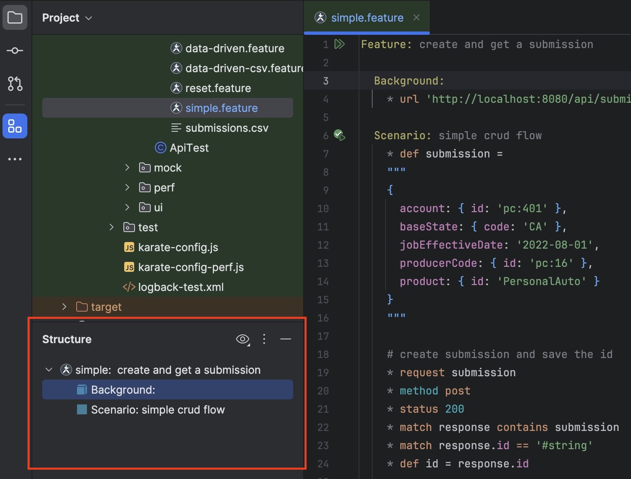Click the submissions.csv text file icon
Image resolution: width=631 pixels, height=479 pixels.
[176, 128]
